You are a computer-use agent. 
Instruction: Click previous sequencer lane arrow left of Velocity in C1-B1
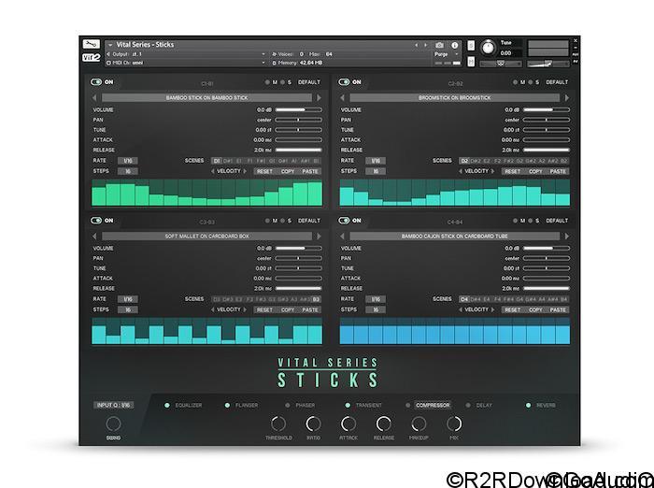213,171
